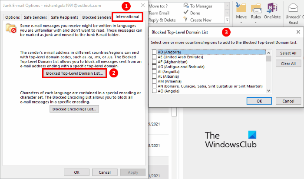Click the domain list scroll up arrow
304x179 pixels.
pyautogui.click(x=269, y=53)
